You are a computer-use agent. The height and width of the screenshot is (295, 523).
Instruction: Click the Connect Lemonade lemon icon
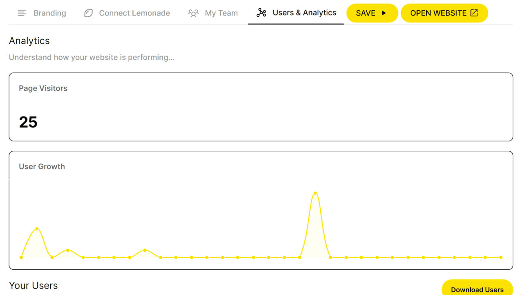tap(88, 13)
